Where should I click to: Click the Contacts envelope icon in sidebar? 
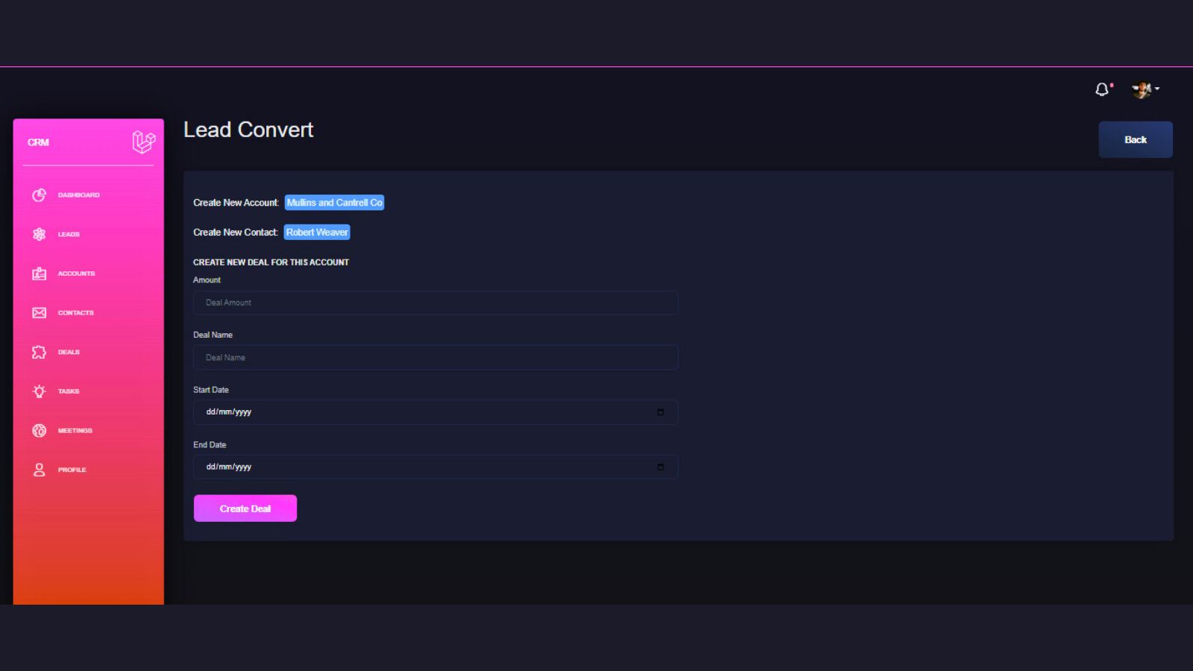coord(40,313)
